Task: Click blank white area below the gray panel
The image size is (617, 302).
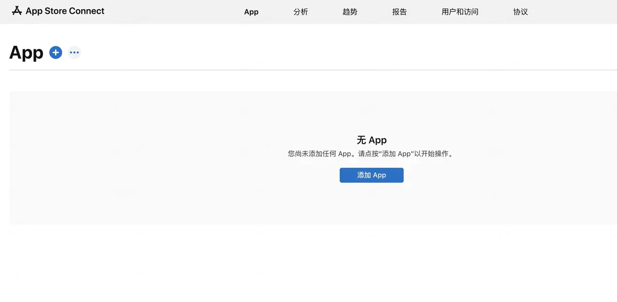Action: click(308, 263)
